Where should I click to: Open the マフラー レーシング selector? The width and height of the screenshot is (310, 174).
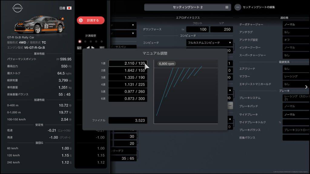tap(296, 76)
